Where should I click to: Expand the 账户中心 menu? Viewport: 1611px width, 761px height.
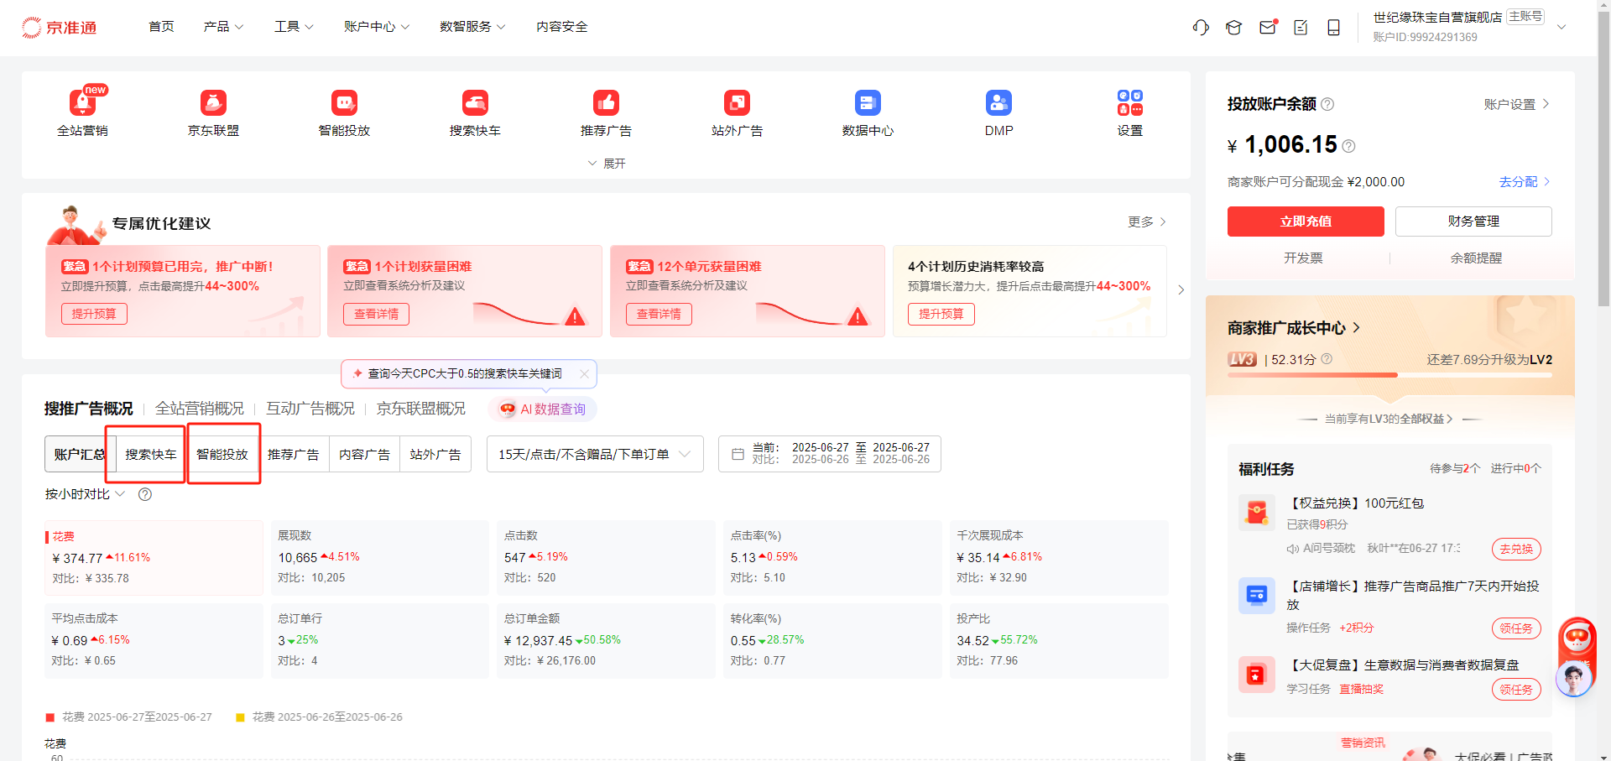click(377, 27)
